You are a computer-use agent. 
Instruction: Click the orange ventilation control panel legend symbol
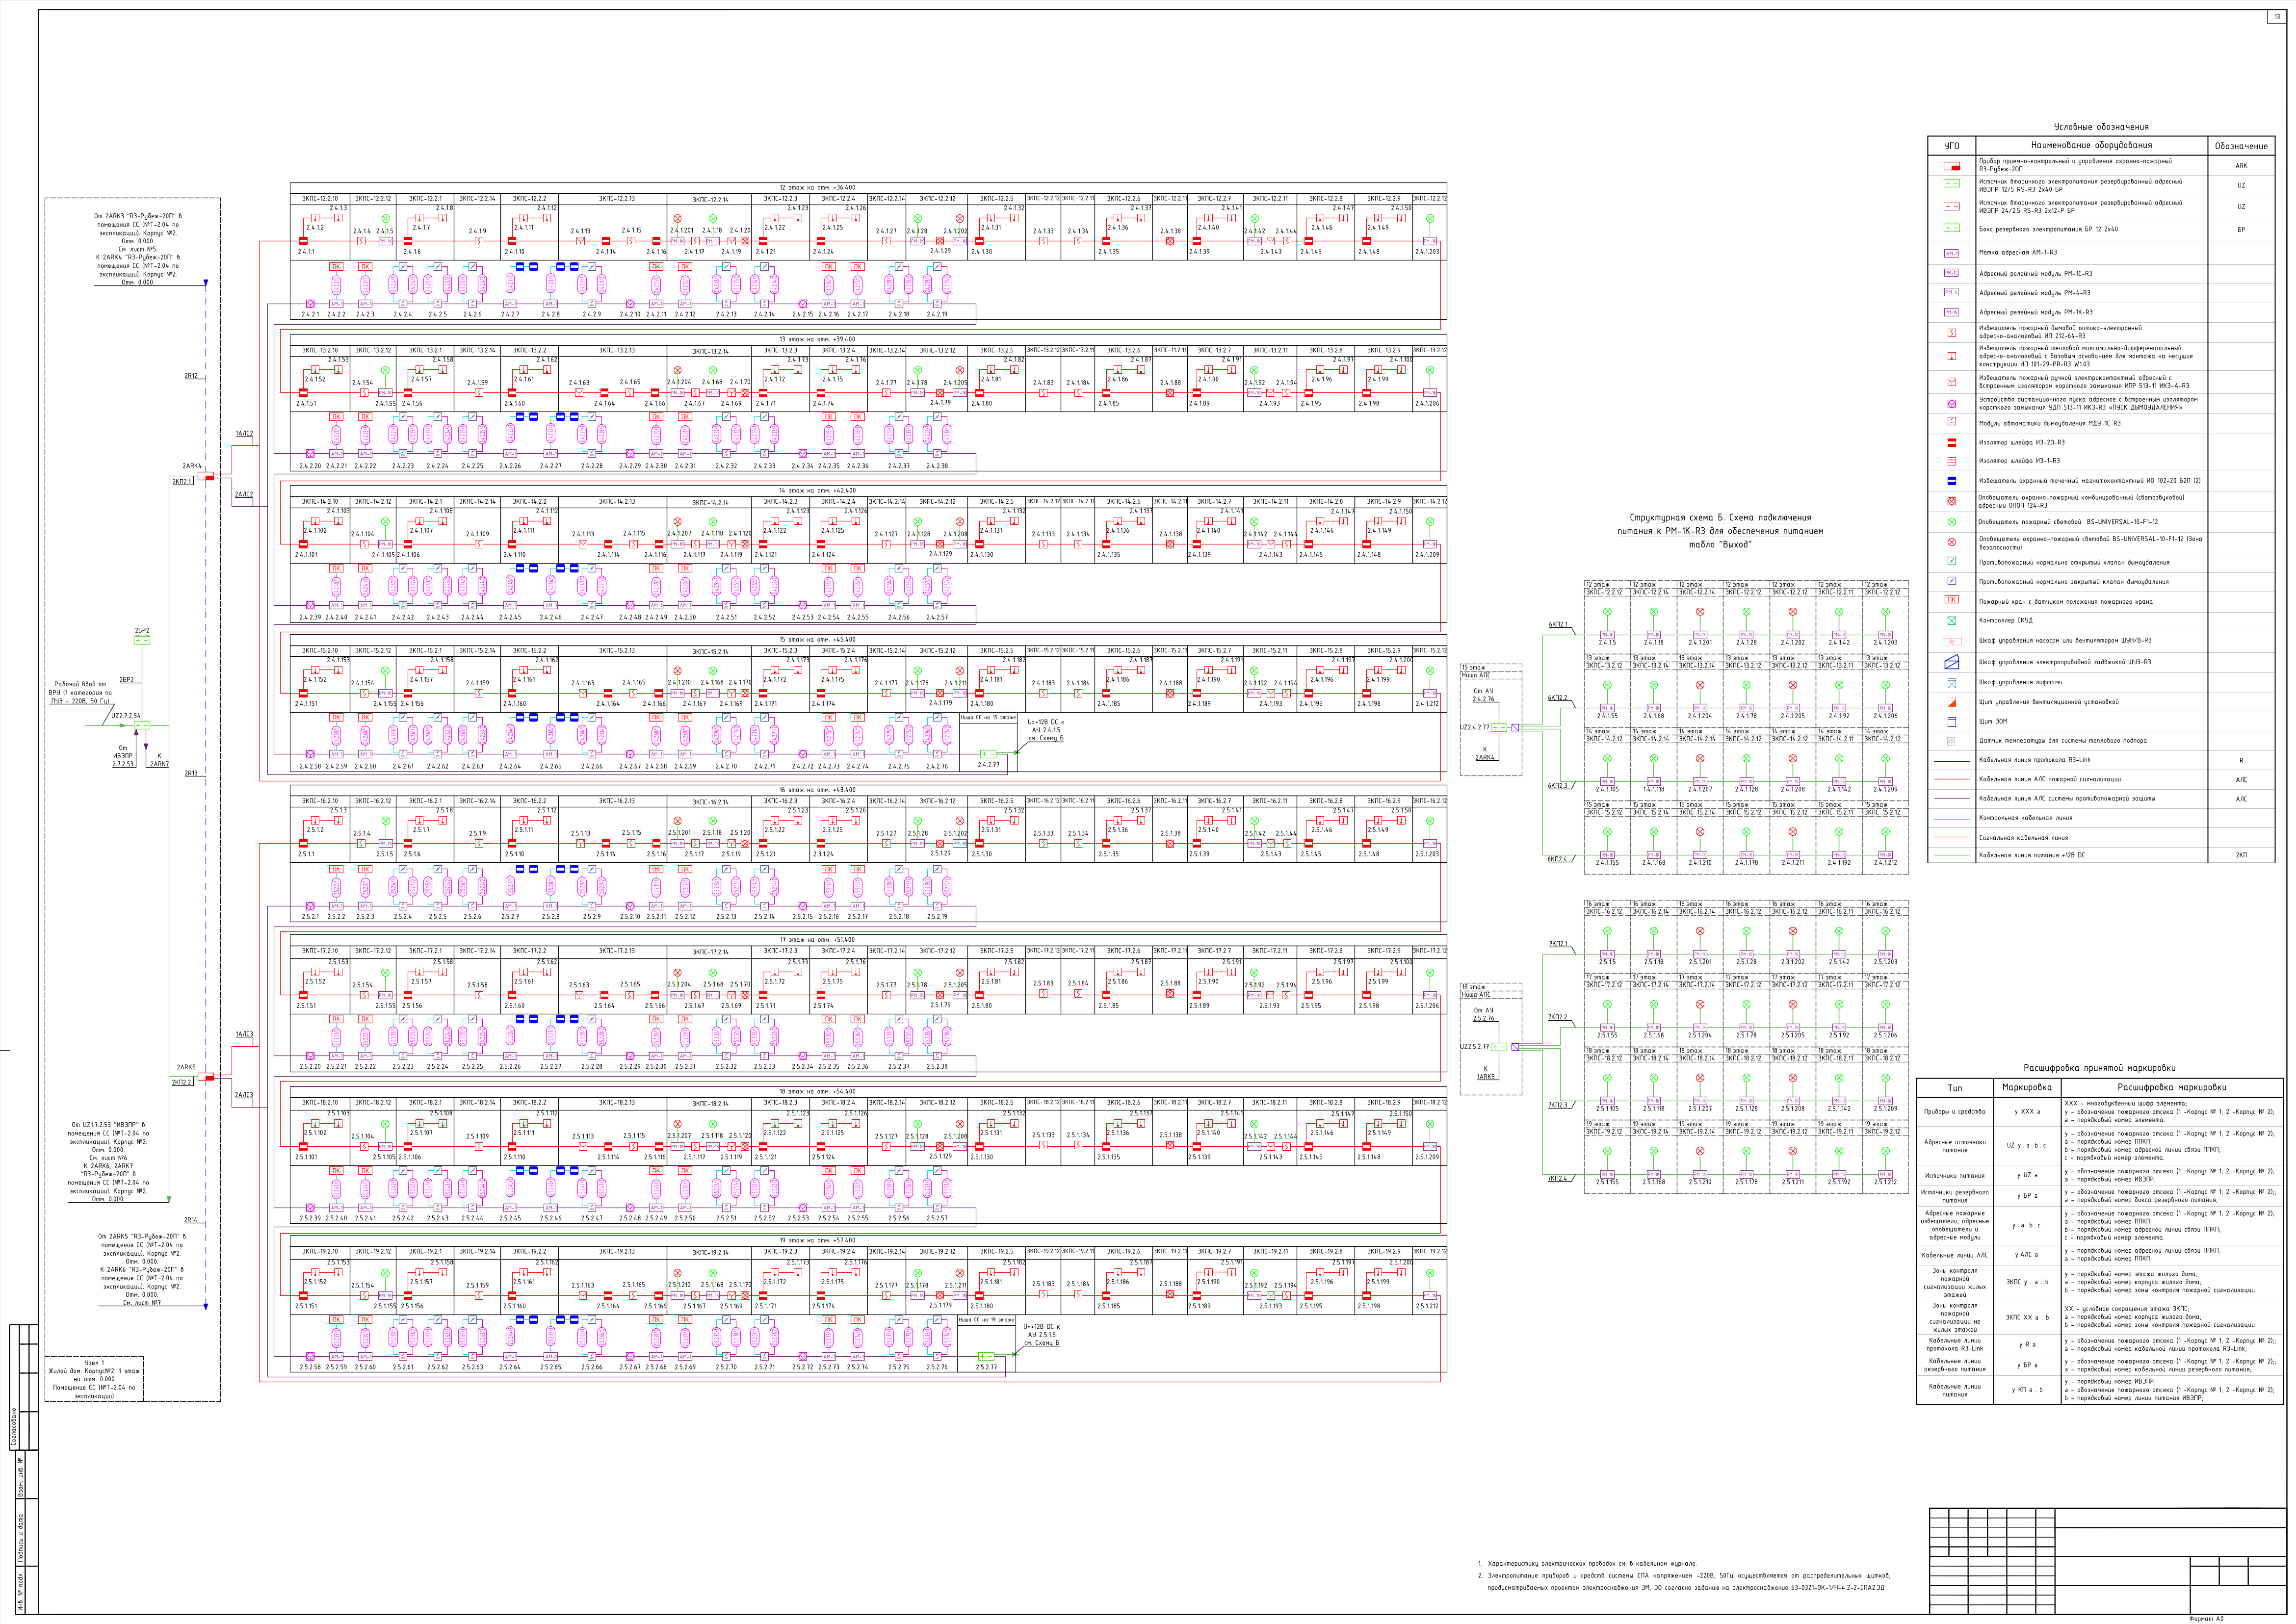coord(1951,702)
